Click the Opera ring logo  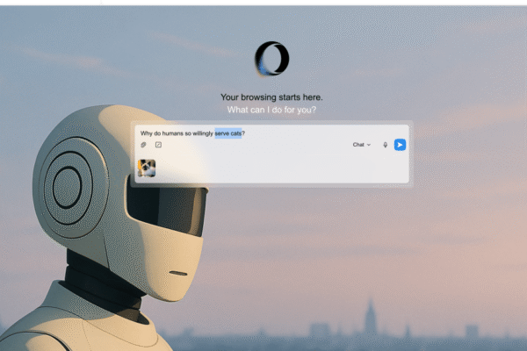tap(271, 59)
